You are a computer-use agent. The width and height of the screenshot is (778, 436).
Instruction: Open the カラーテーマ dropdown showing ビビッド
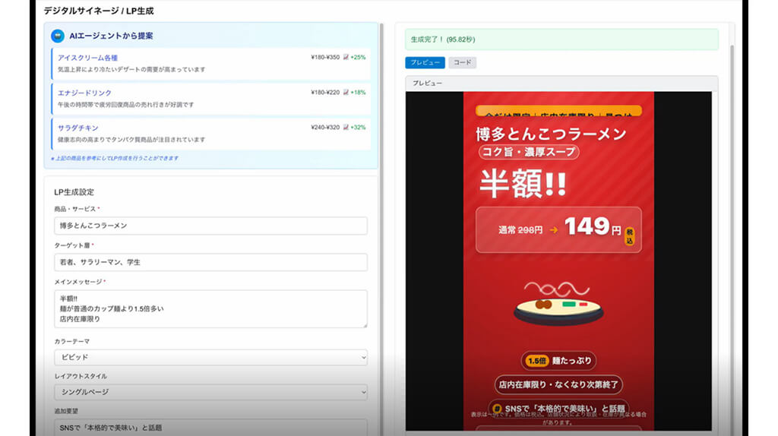(210, 357)
